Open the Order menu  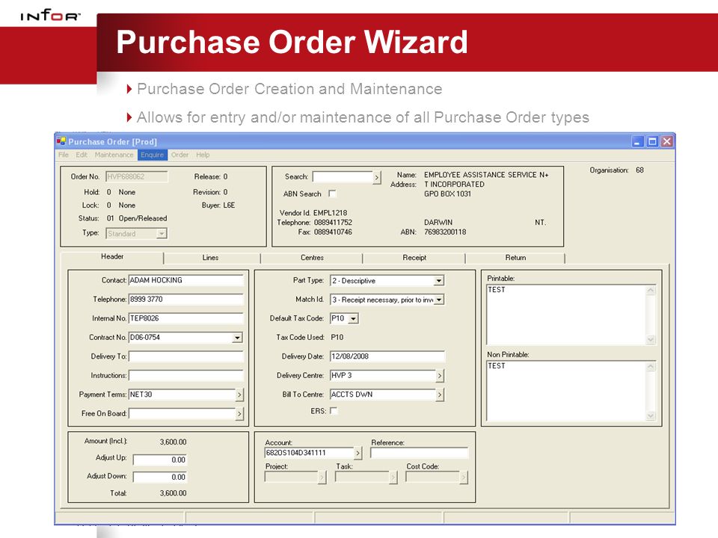[x=180, y=155]
